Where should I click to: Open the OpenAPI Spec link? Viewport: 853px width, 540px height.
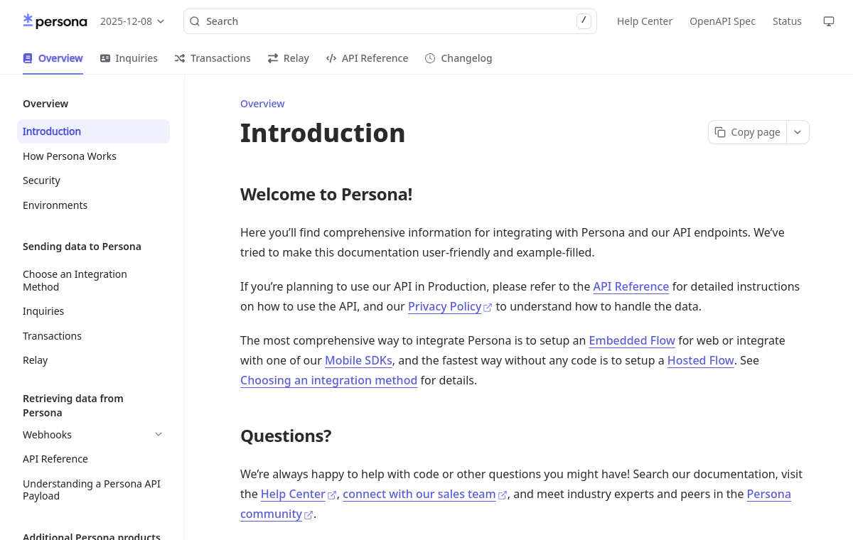pos(722,21)
